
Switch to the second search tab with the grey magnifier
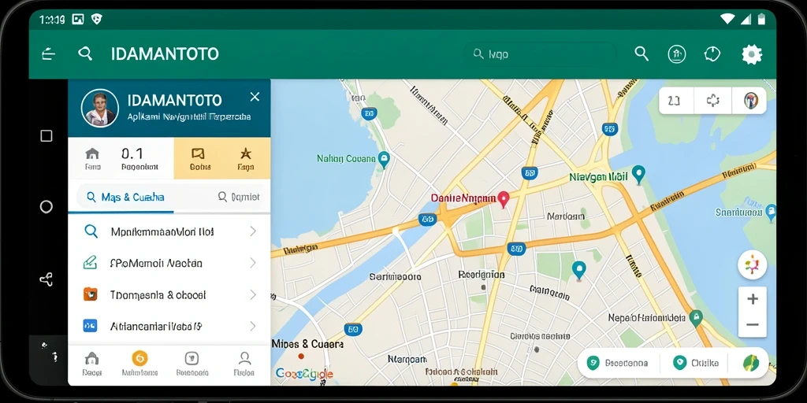point(239,197)
